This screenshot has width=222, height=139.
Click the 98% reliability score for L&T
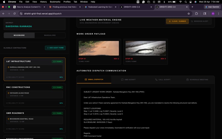(61, 77)
